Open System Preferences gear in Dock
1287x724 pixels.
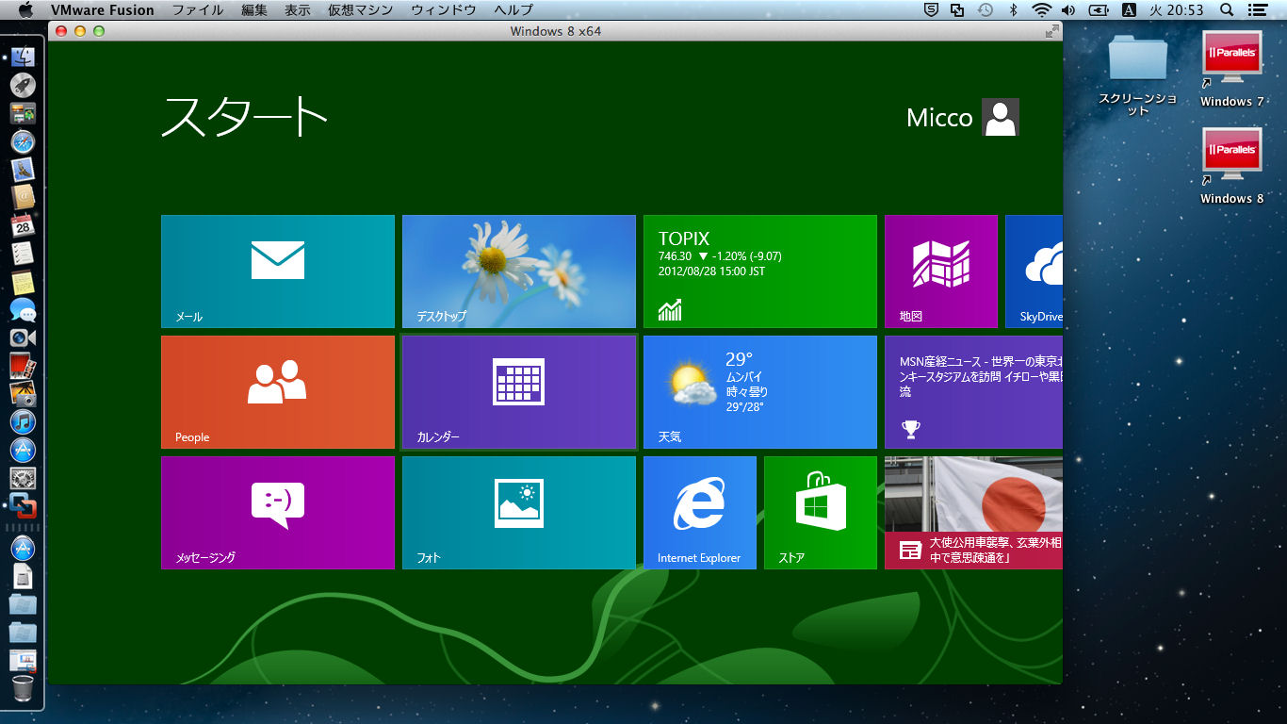(x=24, y=478)
